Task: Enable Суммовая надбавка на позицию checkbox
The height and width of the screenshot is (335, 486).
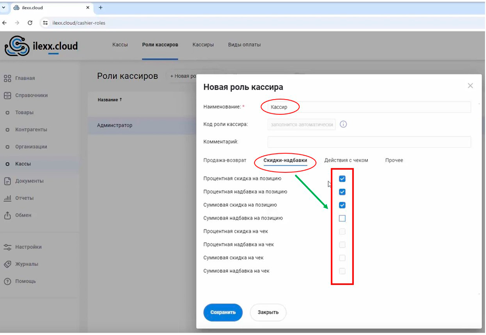Action: tap(342, 218)
